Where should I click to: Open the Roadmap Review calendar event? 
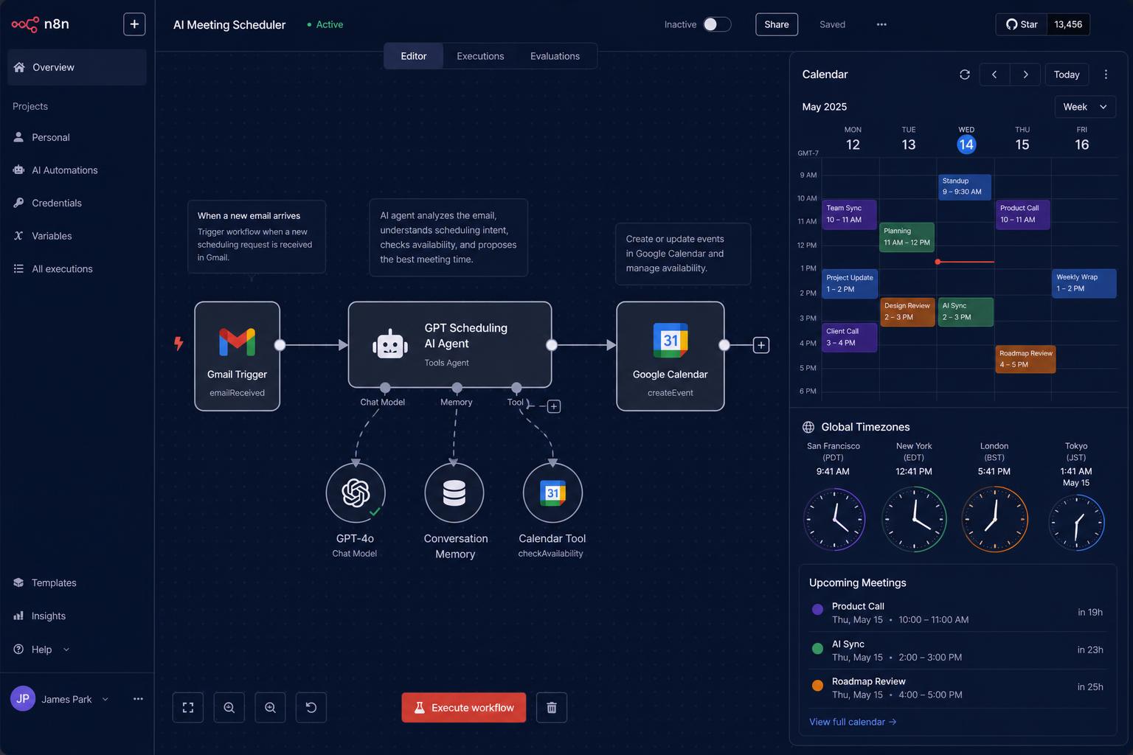click(x=1025, y=359)
